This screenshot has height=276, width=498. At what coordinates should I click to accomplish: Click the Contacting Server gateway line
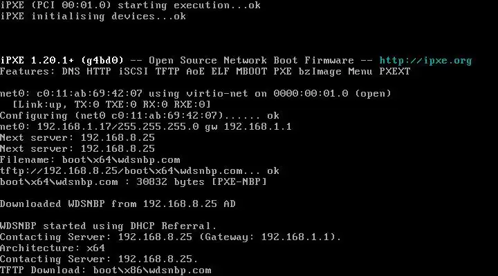(x=171, y=237)
